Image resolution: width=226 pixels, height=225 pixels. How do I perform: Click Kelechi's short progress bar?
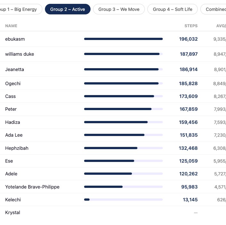tap(123, 200)
